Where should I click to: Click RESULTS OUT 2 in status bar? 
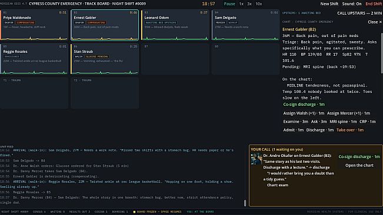(x=79, y=212)
